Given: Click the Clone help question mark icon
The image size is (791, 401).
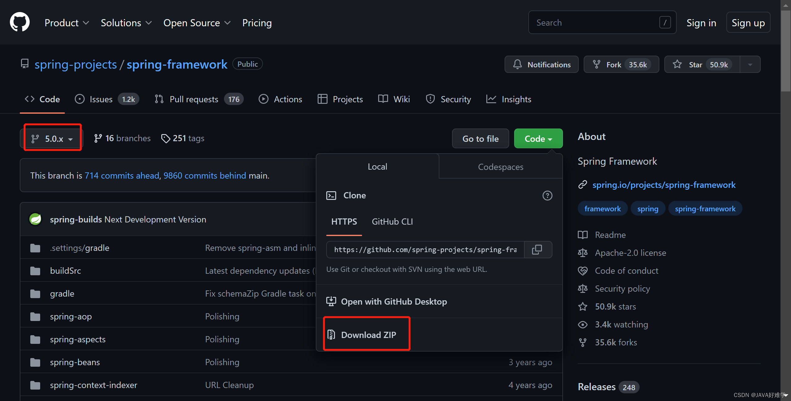Looking at the screenshot, I should [547, 196].
